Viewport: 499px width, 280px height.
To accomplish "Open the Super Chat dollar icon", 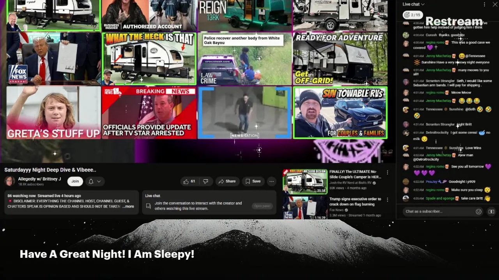I will [491, 212].
